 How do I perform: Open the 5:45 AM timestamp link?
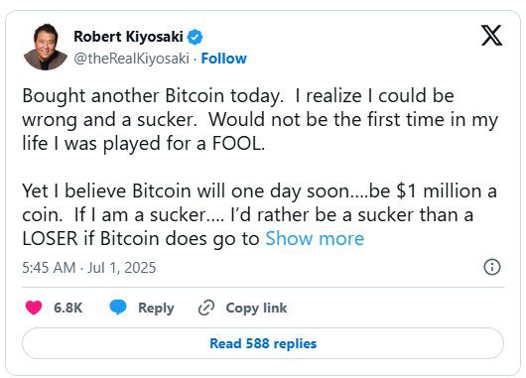pyautogui.click(x=49, y=268)
